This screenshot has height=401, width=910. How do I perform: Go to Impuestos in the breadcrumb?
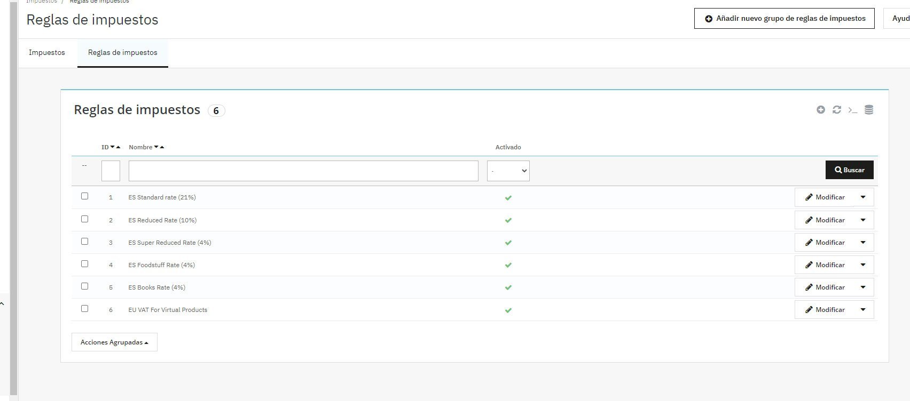click(x=42, y=2)
